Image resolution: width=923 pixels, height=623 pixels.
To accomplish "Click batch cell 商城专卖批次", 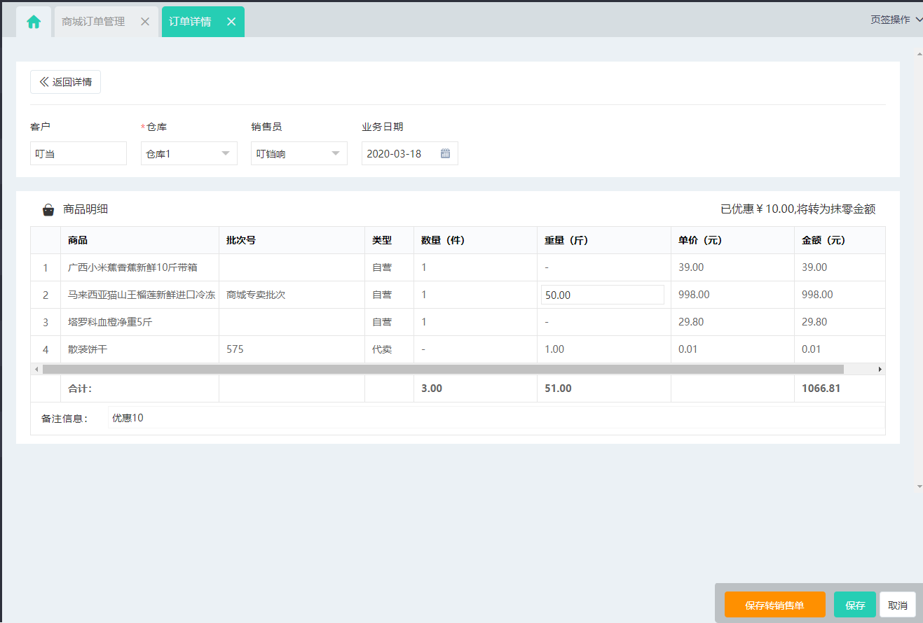I will point(292,295).
